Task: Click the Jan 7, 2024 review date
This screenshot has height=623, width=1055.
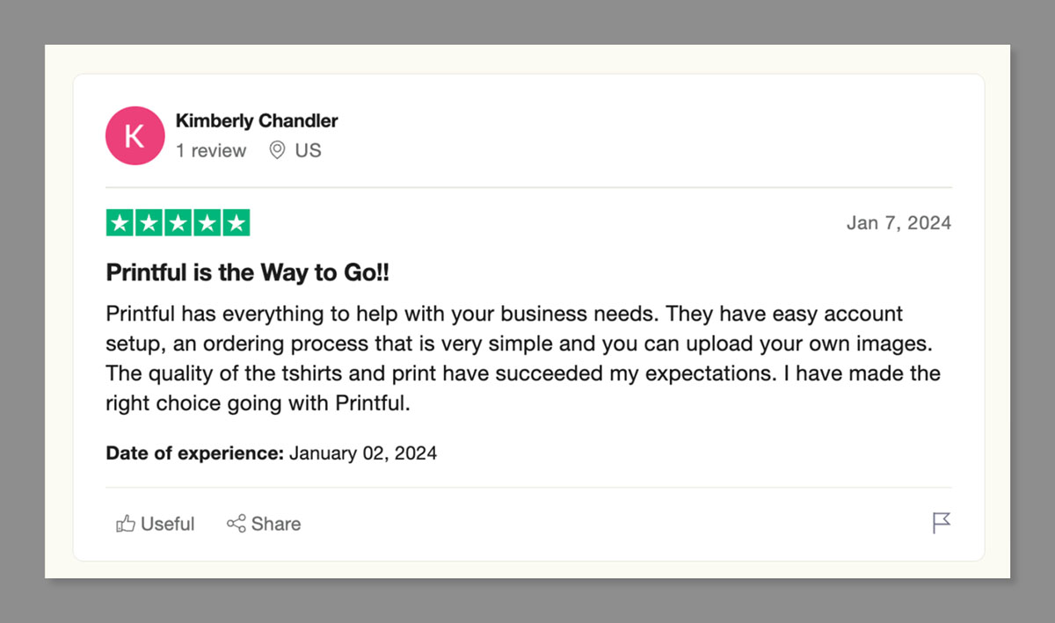Action: (899, 222)
